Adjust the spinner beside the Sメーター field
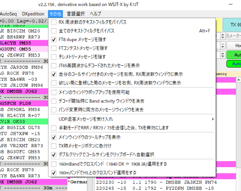The height and width of the screenshot is (191, 241). pyautogui.click(x=222, y=36)
